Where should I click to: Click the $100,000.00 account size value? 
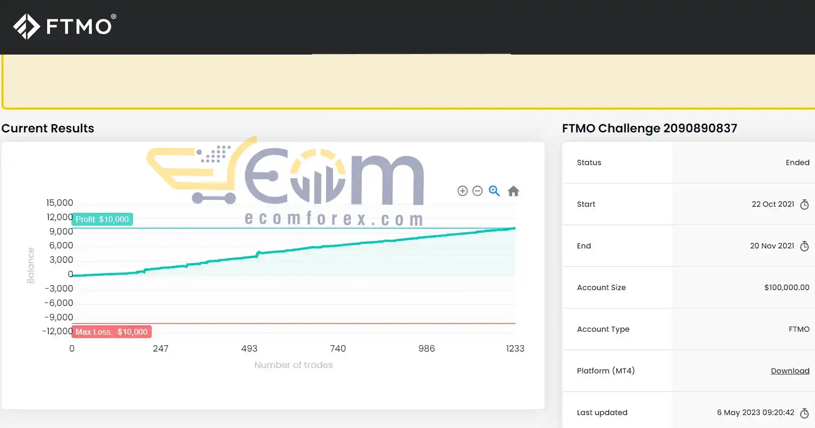click(x=787, y=288)
